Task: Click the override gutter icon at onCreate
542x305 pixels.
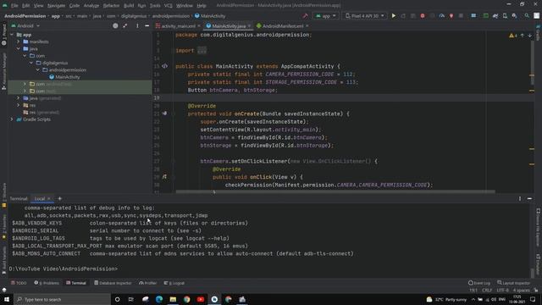Action: click(164, 114)
